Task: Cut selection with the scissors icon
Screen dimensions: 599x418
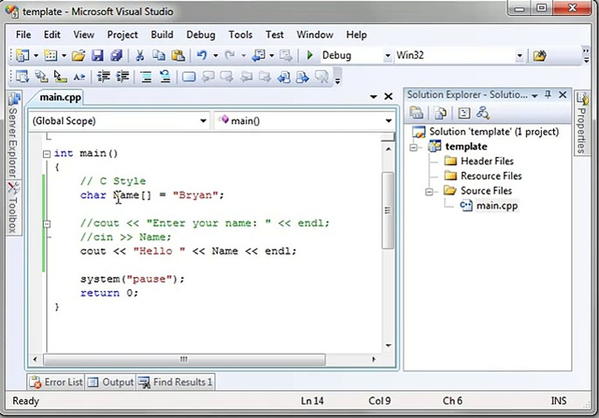Action: pos(140,56)
